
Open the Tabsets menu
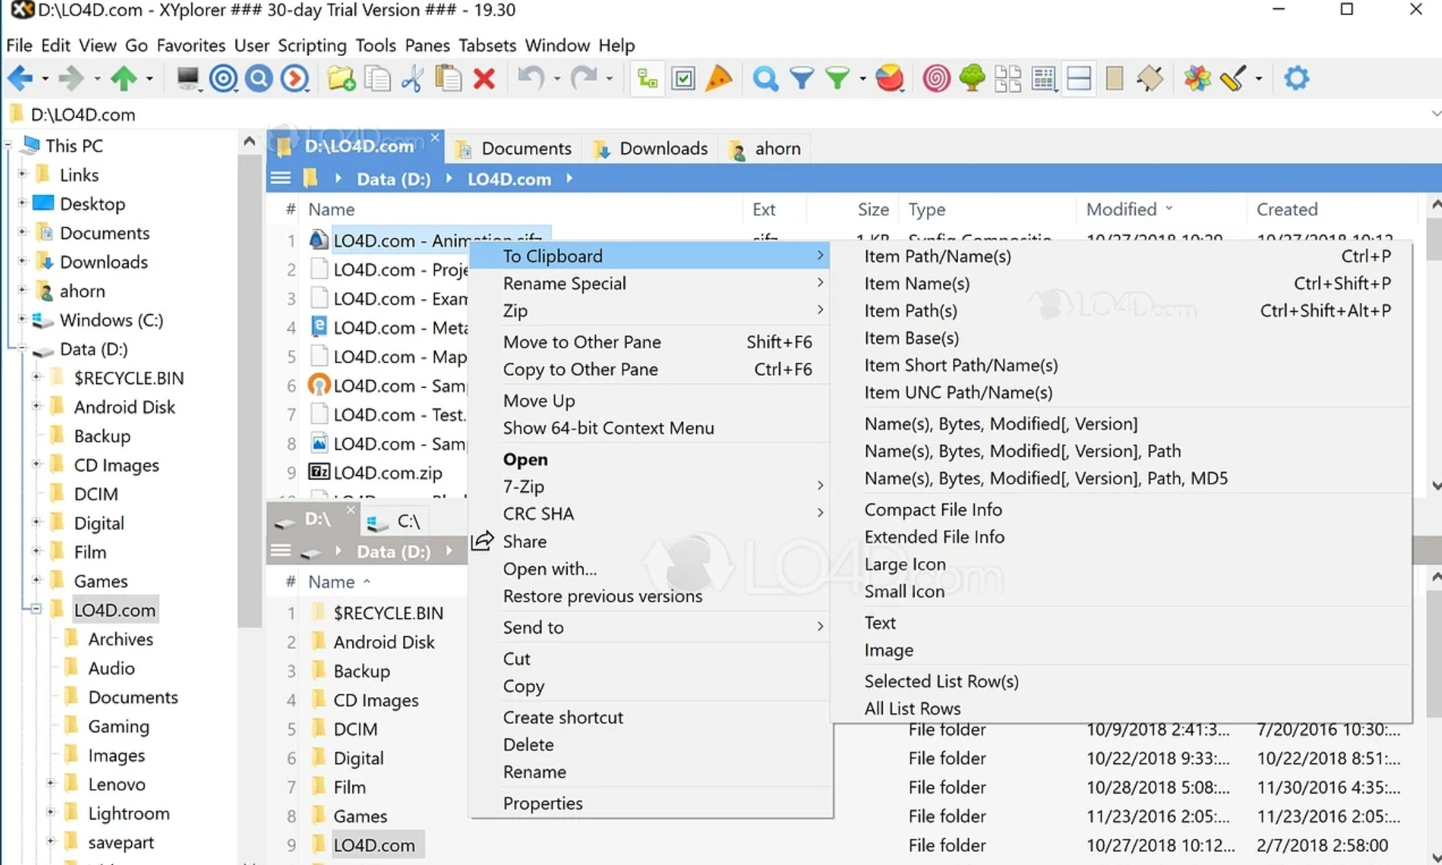(x=487, y=46)
